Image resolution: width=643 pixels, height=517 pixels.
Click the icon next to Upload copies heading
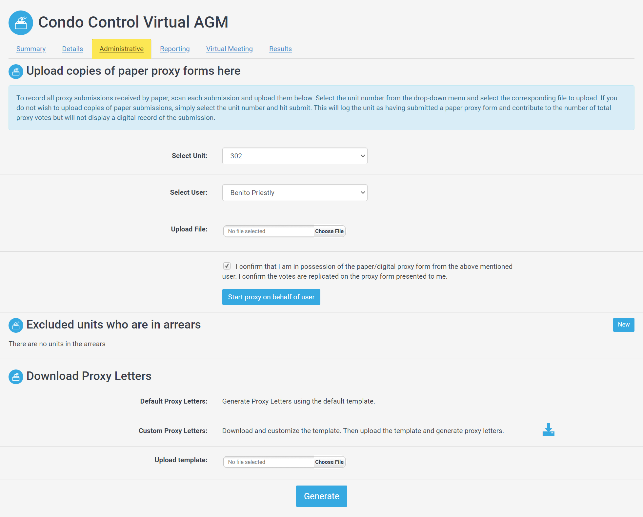pyautogui.click(x=16, y=71)
